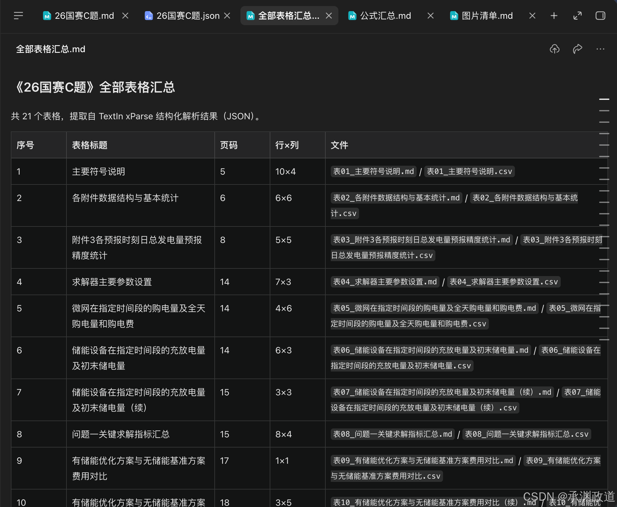617x507 pixels.
Task: Click 表04_求解器主要参数设置.md file code
Action: (385, 282)
